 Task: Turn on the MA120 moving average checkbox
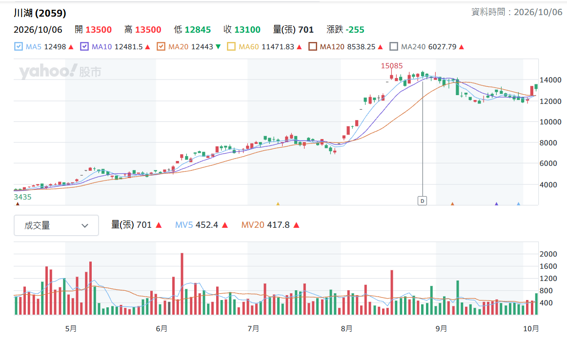click(x=313, y=47)
